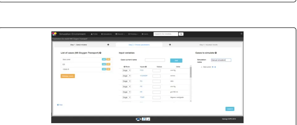Click the VO2NEBP value field
The height and width of the screenshot is (125, 297).
click(x=156, y=76)
